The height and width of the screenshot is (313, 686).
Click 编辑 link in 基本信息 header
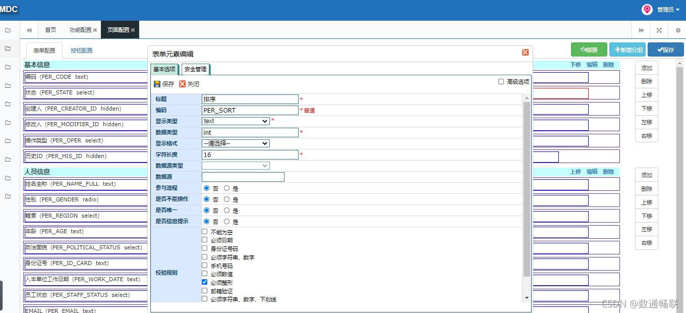tap(592, 65)
